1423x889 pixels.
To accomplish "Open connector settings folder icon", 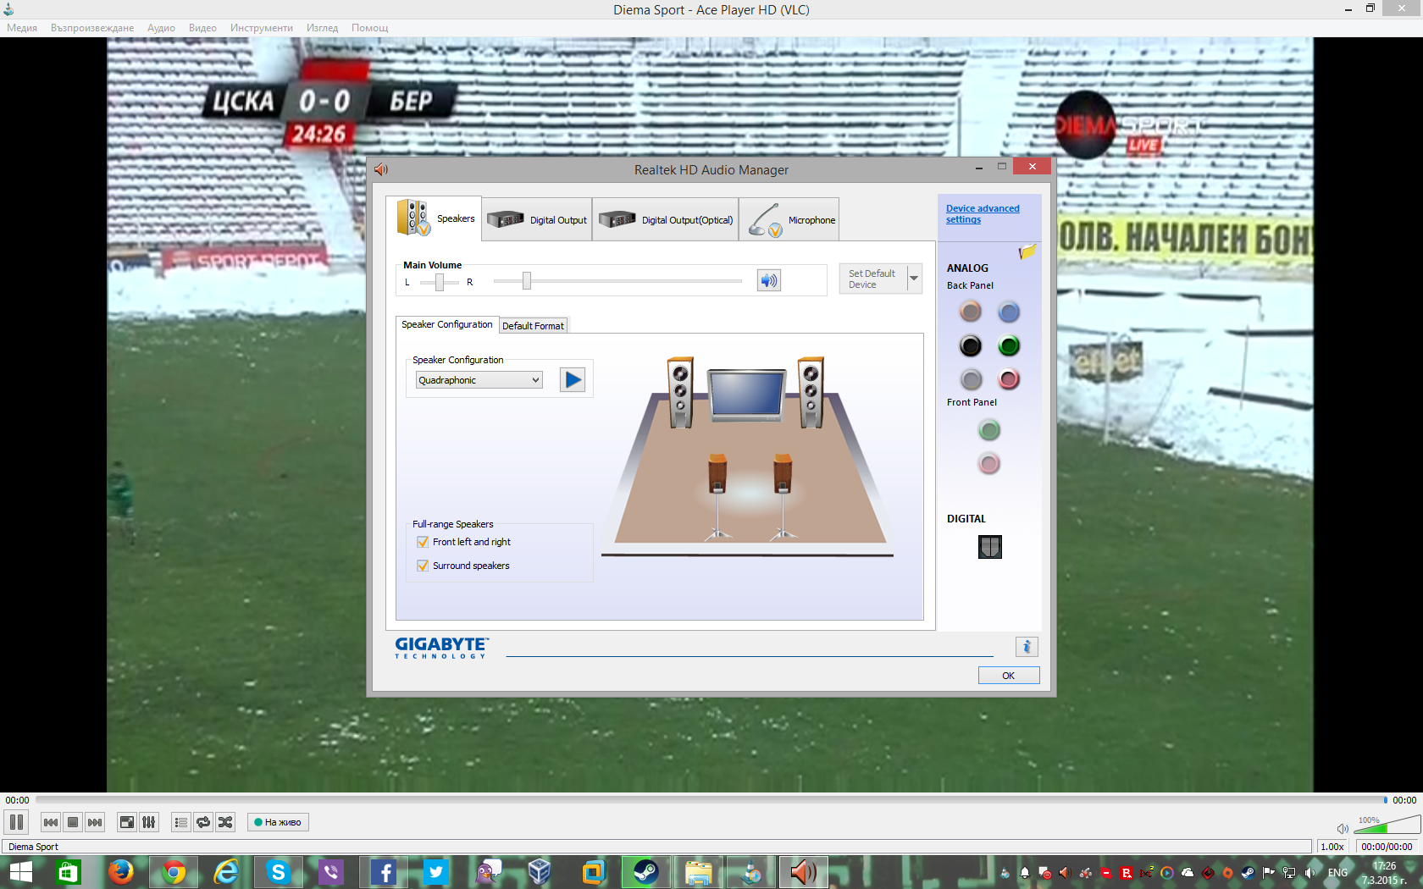I will point(1027,251).
